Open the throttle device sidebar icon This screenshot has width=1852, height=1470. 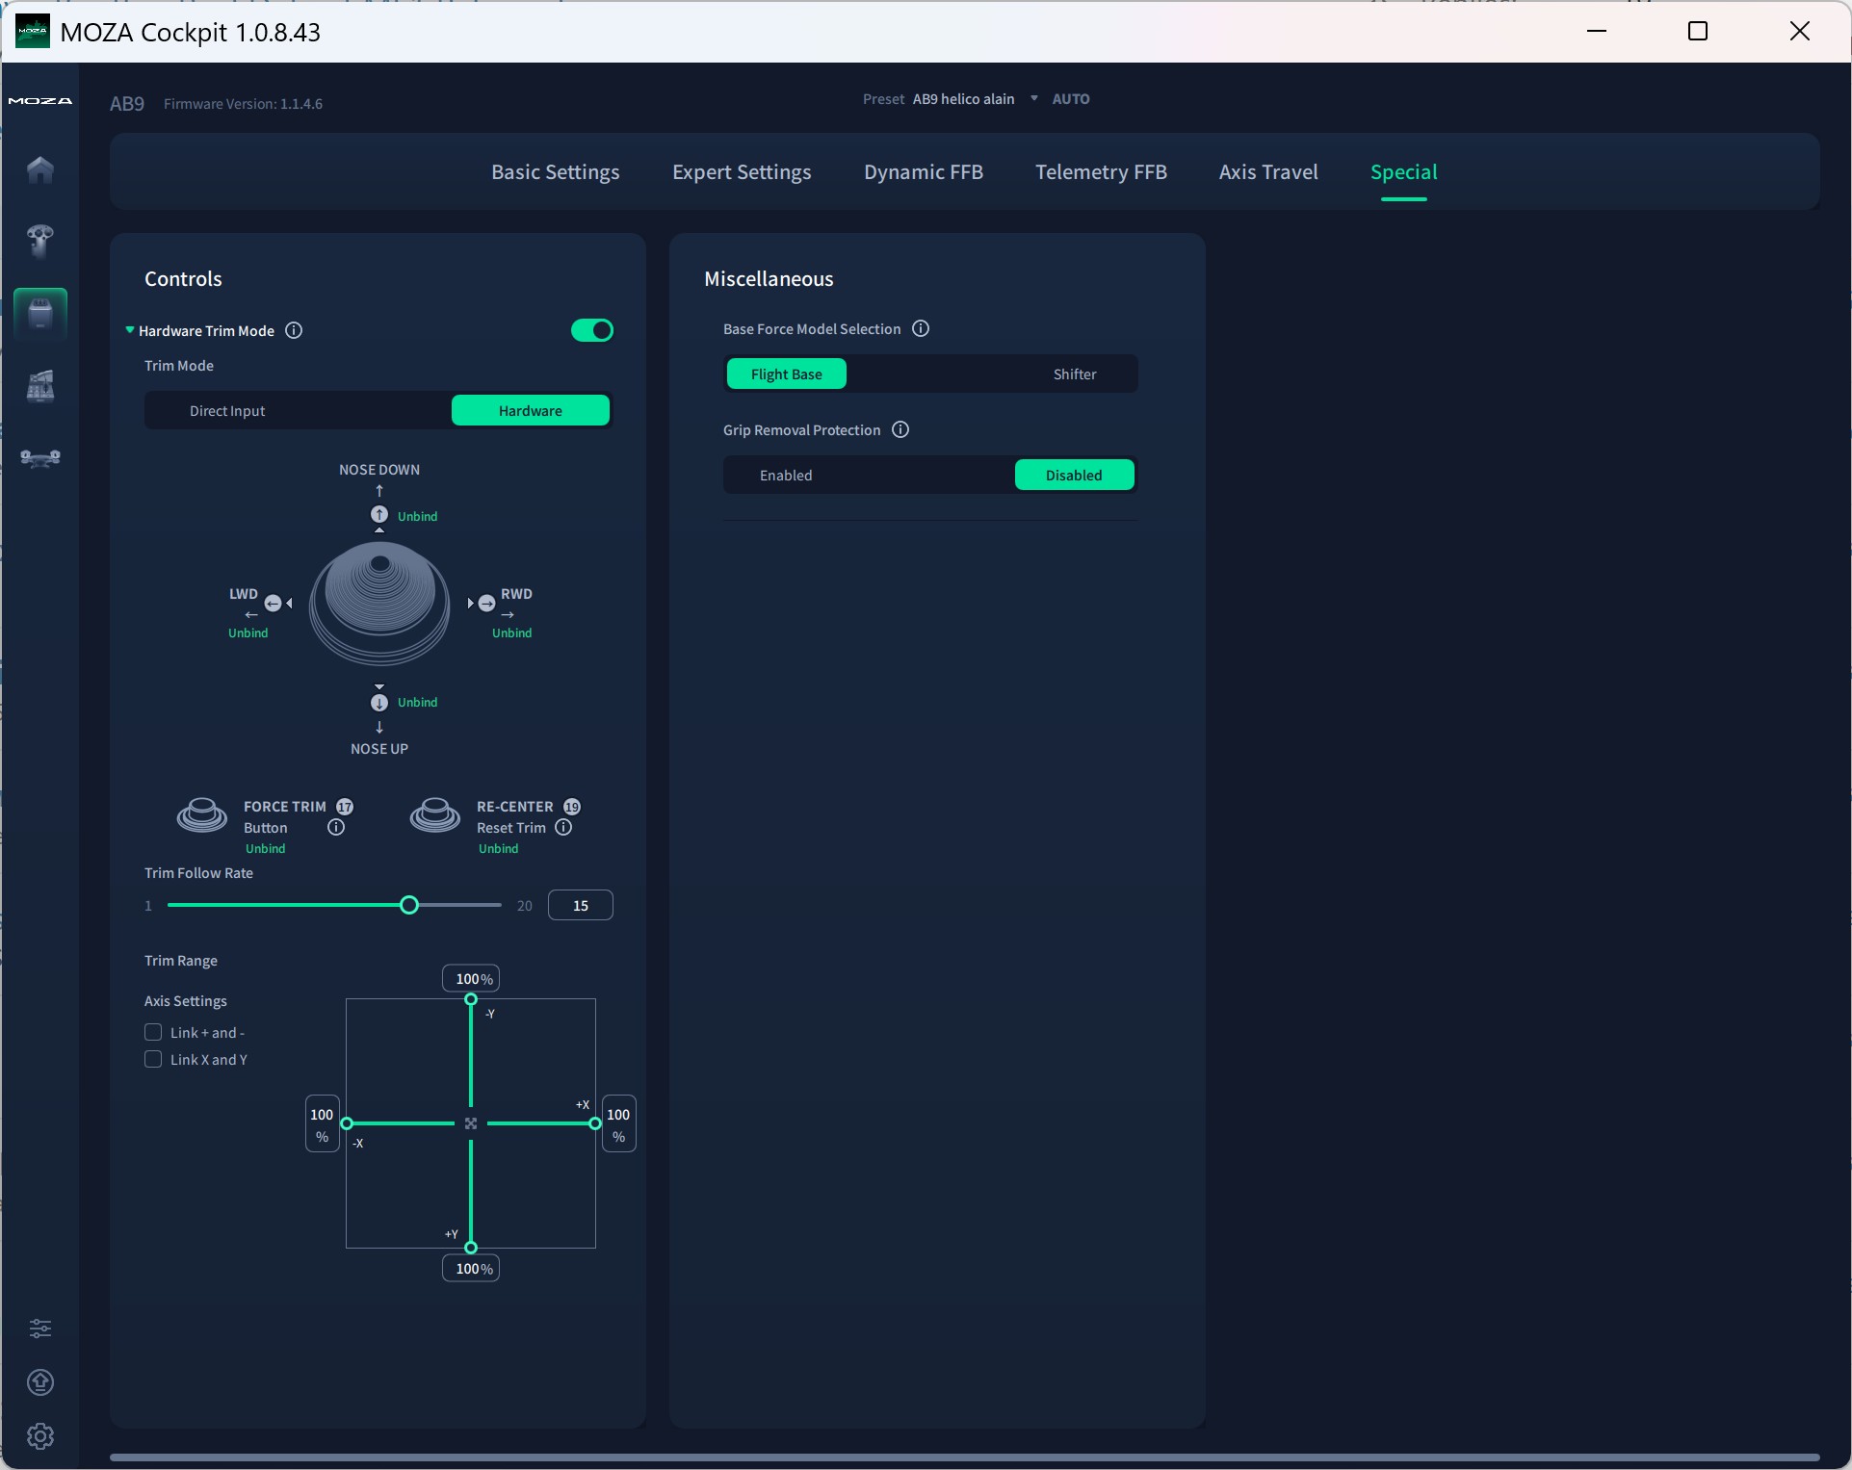[x=40, y=386]
